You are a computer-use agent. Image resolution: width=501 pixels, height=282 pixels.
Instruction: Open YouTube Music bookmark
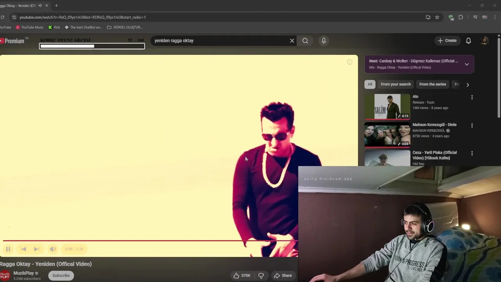(30, 27)
